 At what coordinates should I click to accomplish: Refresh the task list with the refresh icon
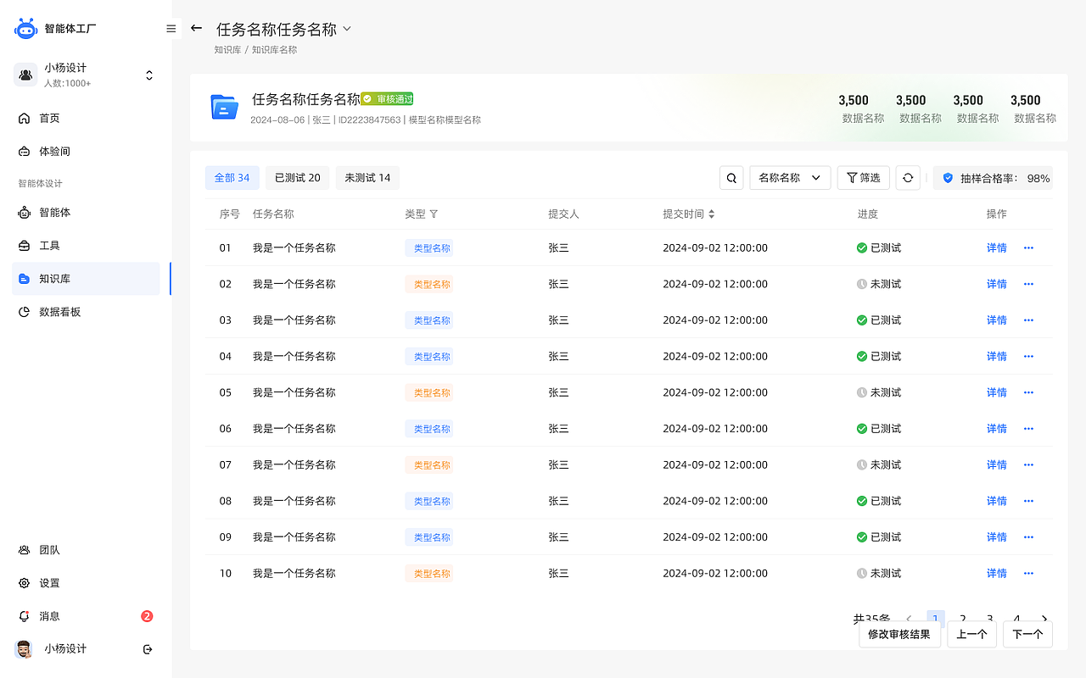coord(908,177)
